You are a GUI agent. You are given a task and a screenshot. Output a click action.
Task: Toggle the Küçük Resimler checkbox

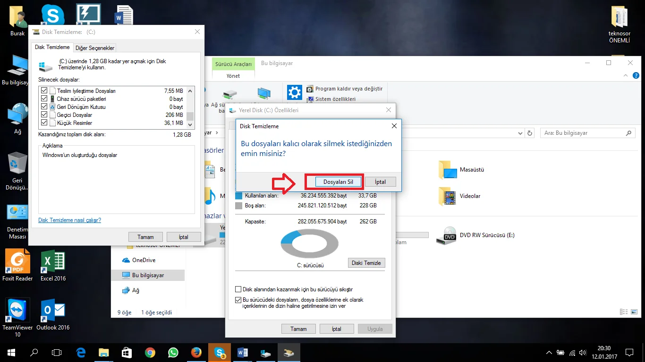coord(44,123)
